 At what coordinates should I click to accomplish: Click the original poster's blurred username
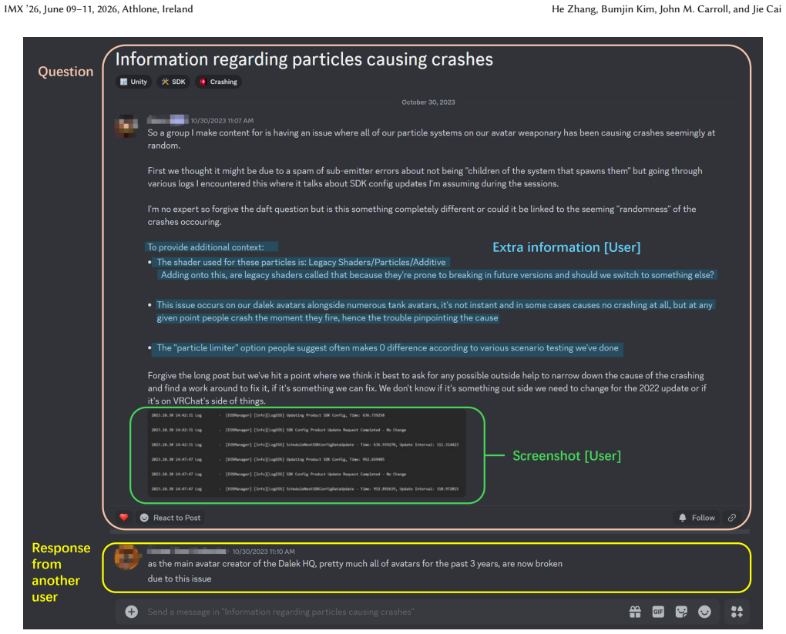tap(168, 119)
